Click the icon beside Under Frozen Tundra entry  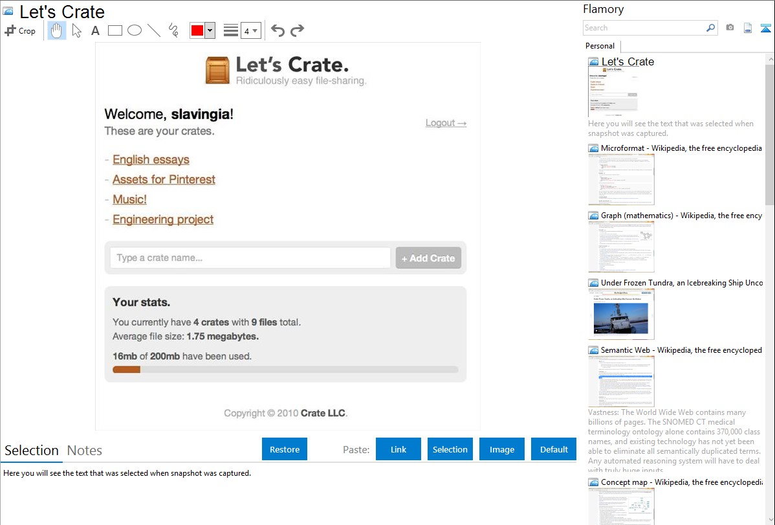[594, 282]
